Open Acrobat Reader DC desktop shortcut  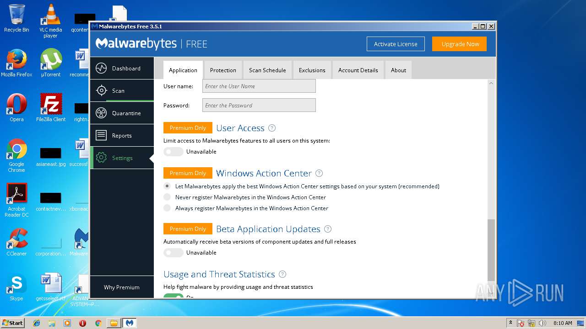point(16,200)
